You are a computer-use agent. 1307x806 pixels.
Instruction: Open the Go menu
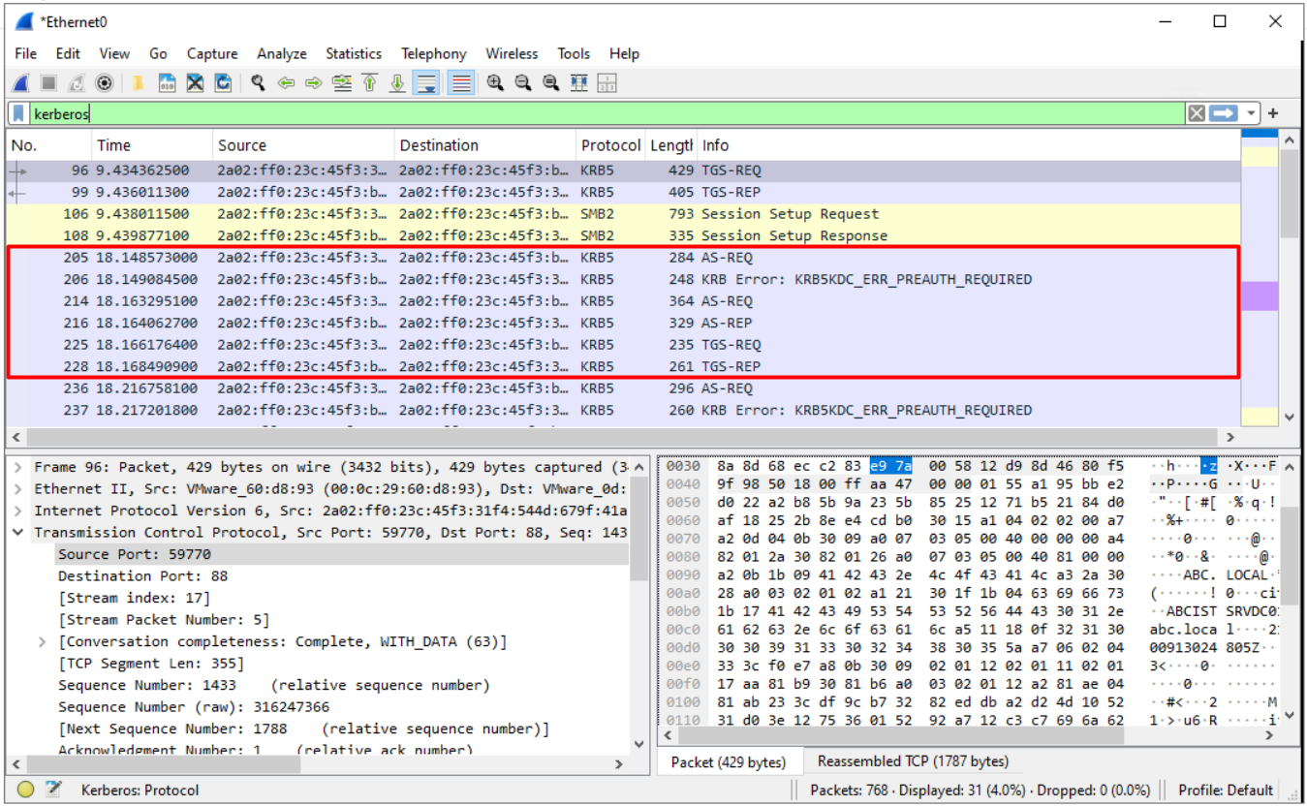point(158,54)
